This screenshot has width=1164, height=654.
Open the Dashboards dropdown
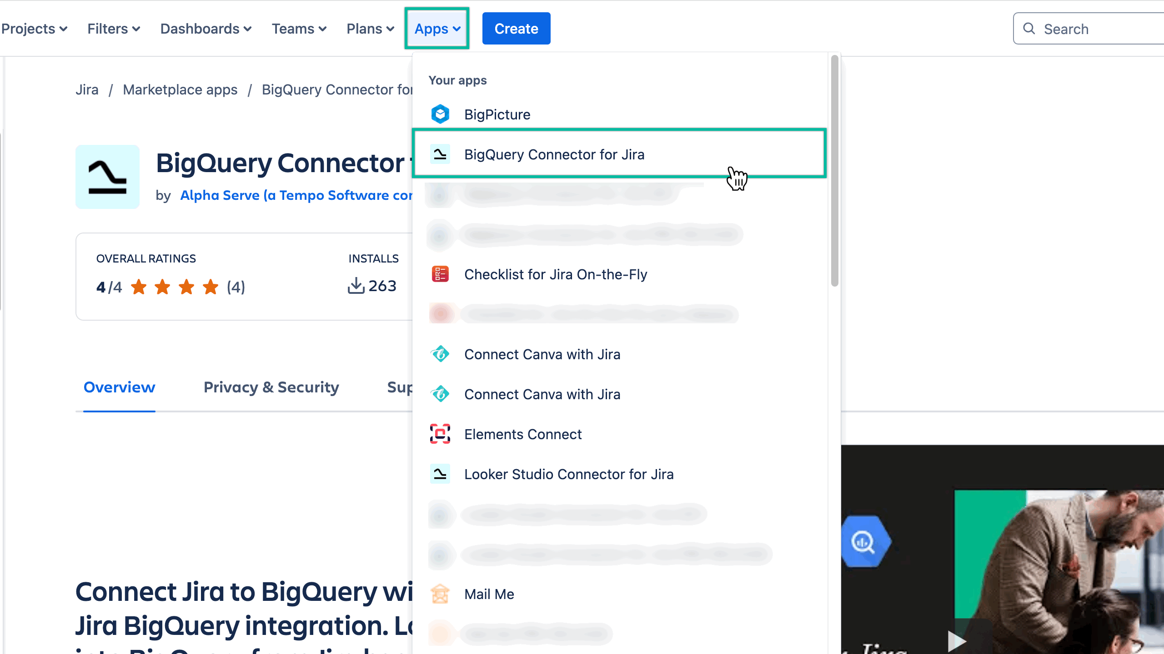[206, 29]
